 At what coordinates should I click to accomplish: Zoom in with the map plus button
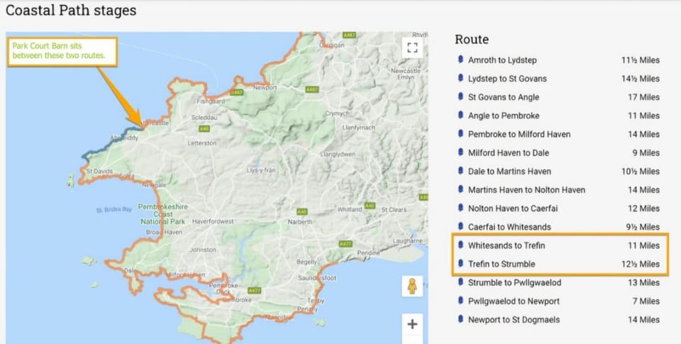tap(411, 325)
